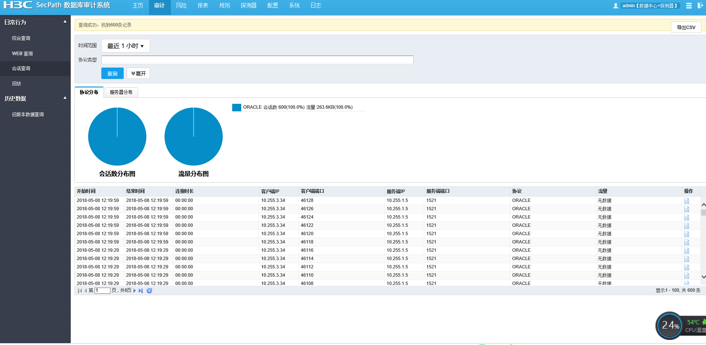Click the 协议类型 input field
Image resolution: width=706 pixels, height=345 pixels.
click(x=257, y=60)
